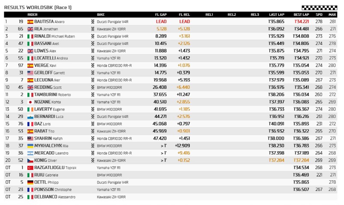This screenshot has height=205, width=344.
Task: Click the German flag next to Oettl
Action: click(x=30, y=182)
